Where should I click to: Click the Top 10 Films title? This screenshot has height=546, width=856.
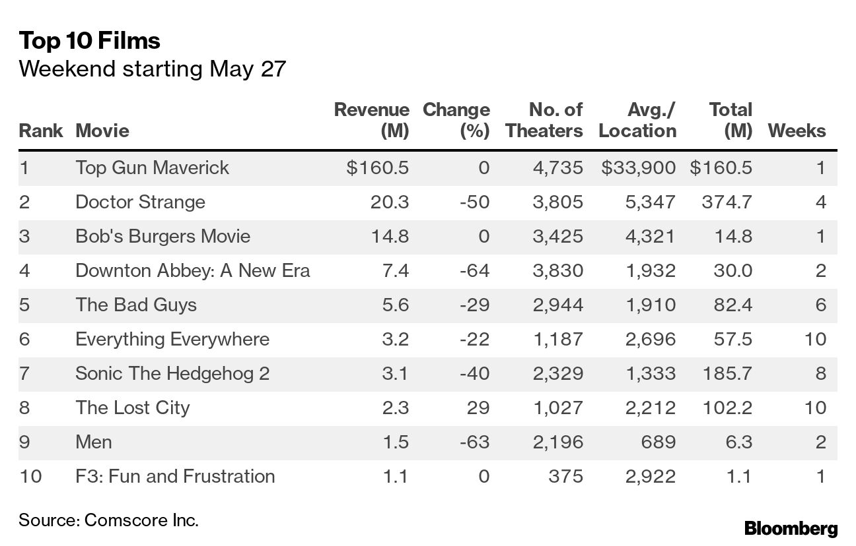coord(89,41)
